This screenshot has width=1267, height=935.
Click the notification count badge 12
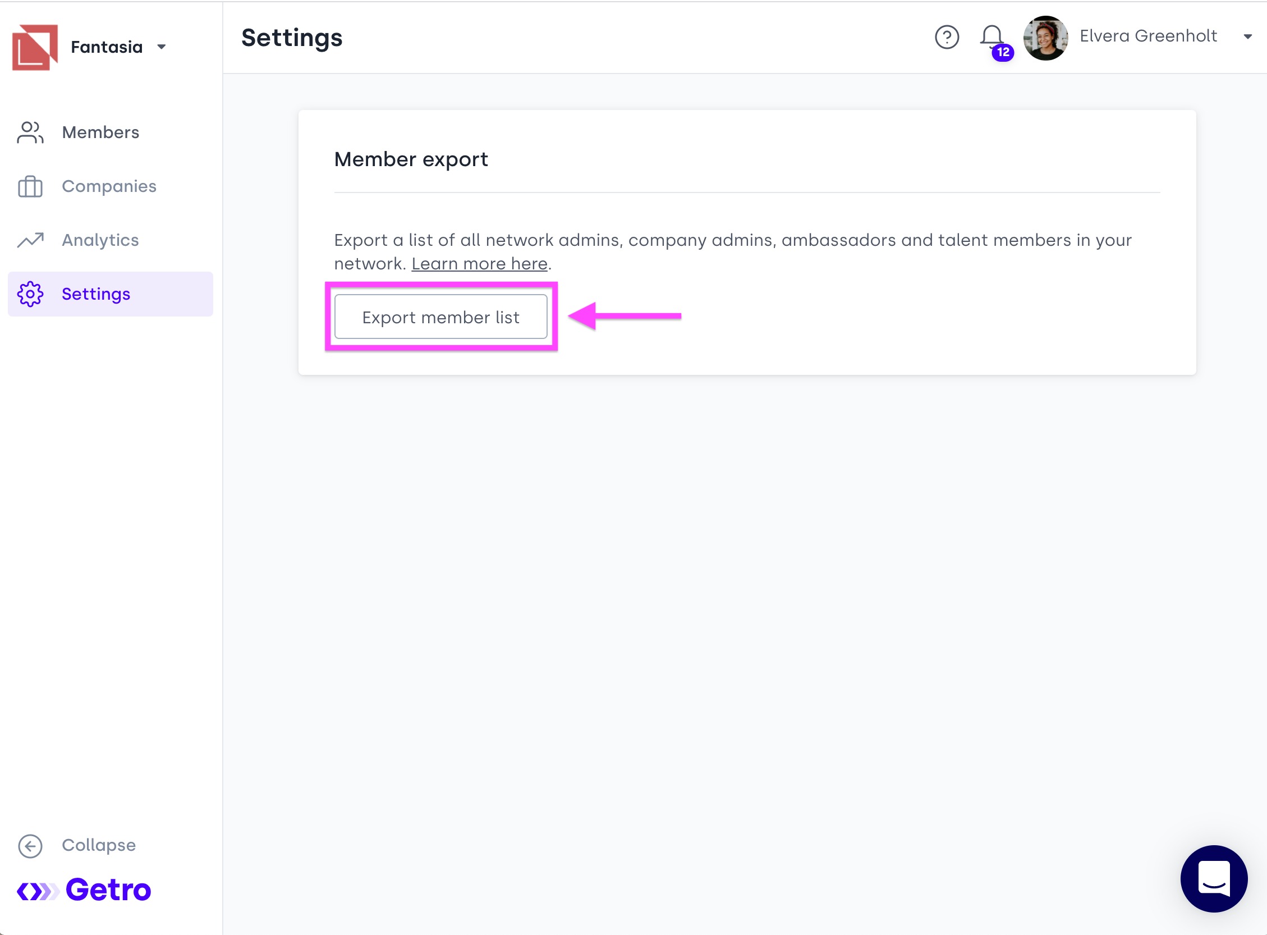(x=1003, y=52)
